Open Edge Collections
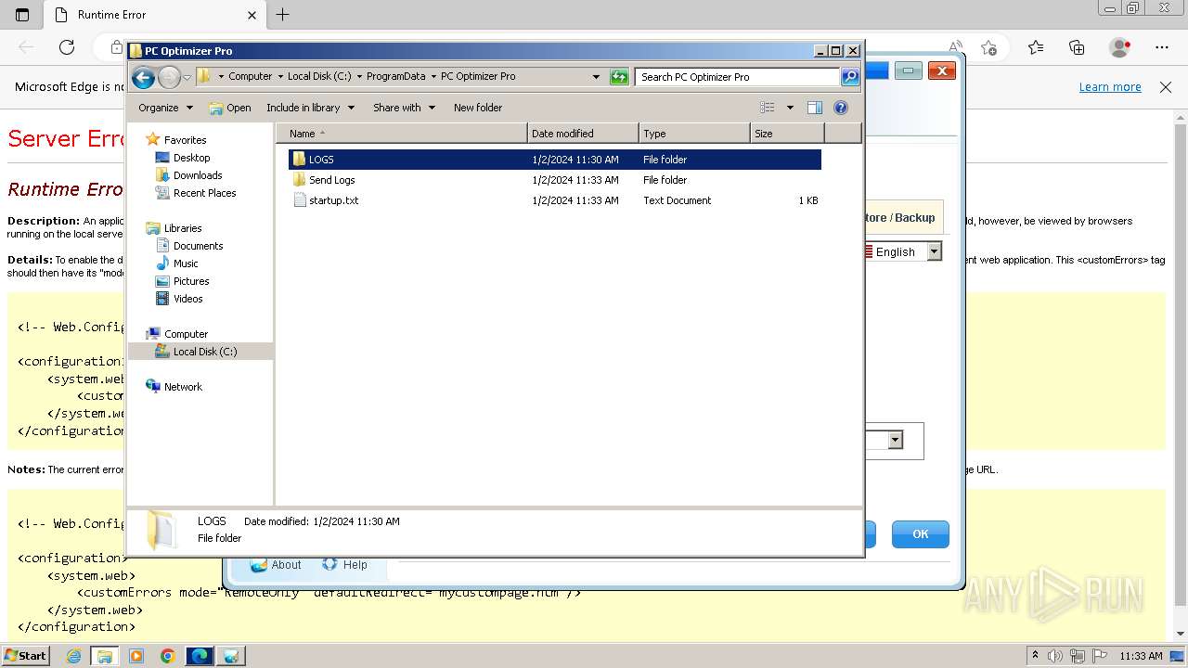This screenshot has width=1188, height=668. (x=1077, y=47)
